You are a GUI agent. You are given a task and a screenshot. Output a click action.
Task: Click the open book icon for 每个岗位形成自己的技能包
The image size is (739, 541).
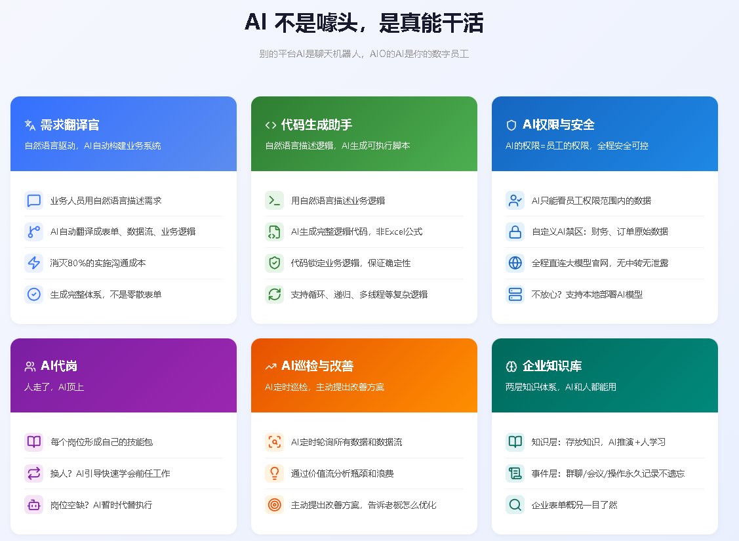[x=34, y=442]
